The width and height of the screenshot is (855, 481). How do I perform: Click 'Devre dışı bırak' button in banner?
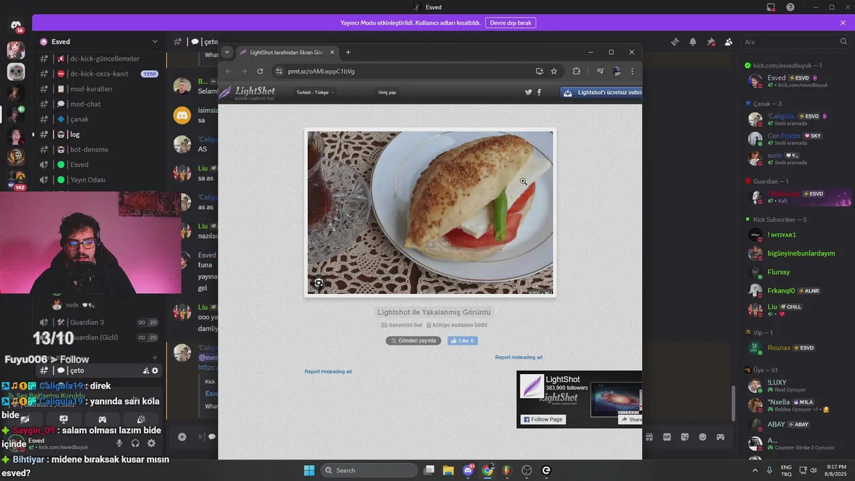[511, 23]
